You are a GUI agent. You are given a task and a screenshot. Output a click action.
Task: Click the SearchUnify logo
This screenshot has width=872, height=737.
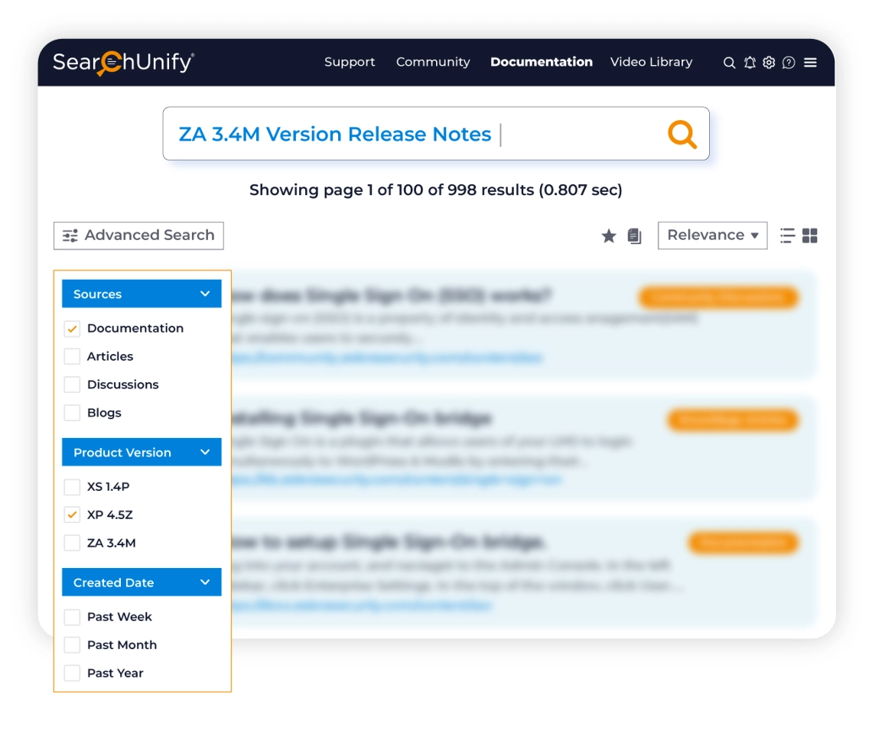click(x=123, y=62)
